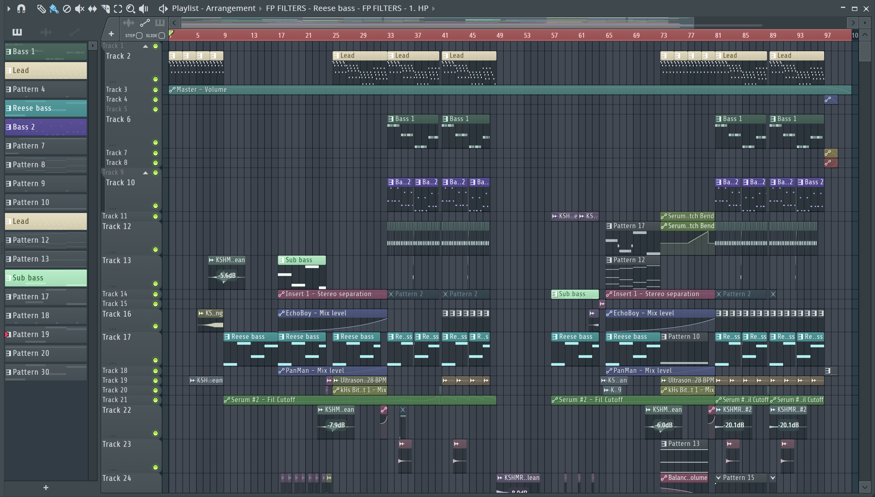
Task: Select the Draw pencil tool
Action: coord(41,8)
